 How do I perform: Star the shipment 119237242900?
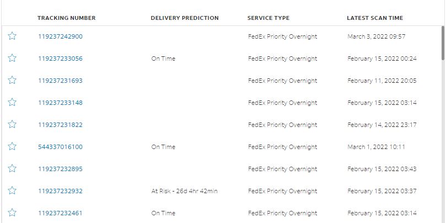(x=12, y=36)
